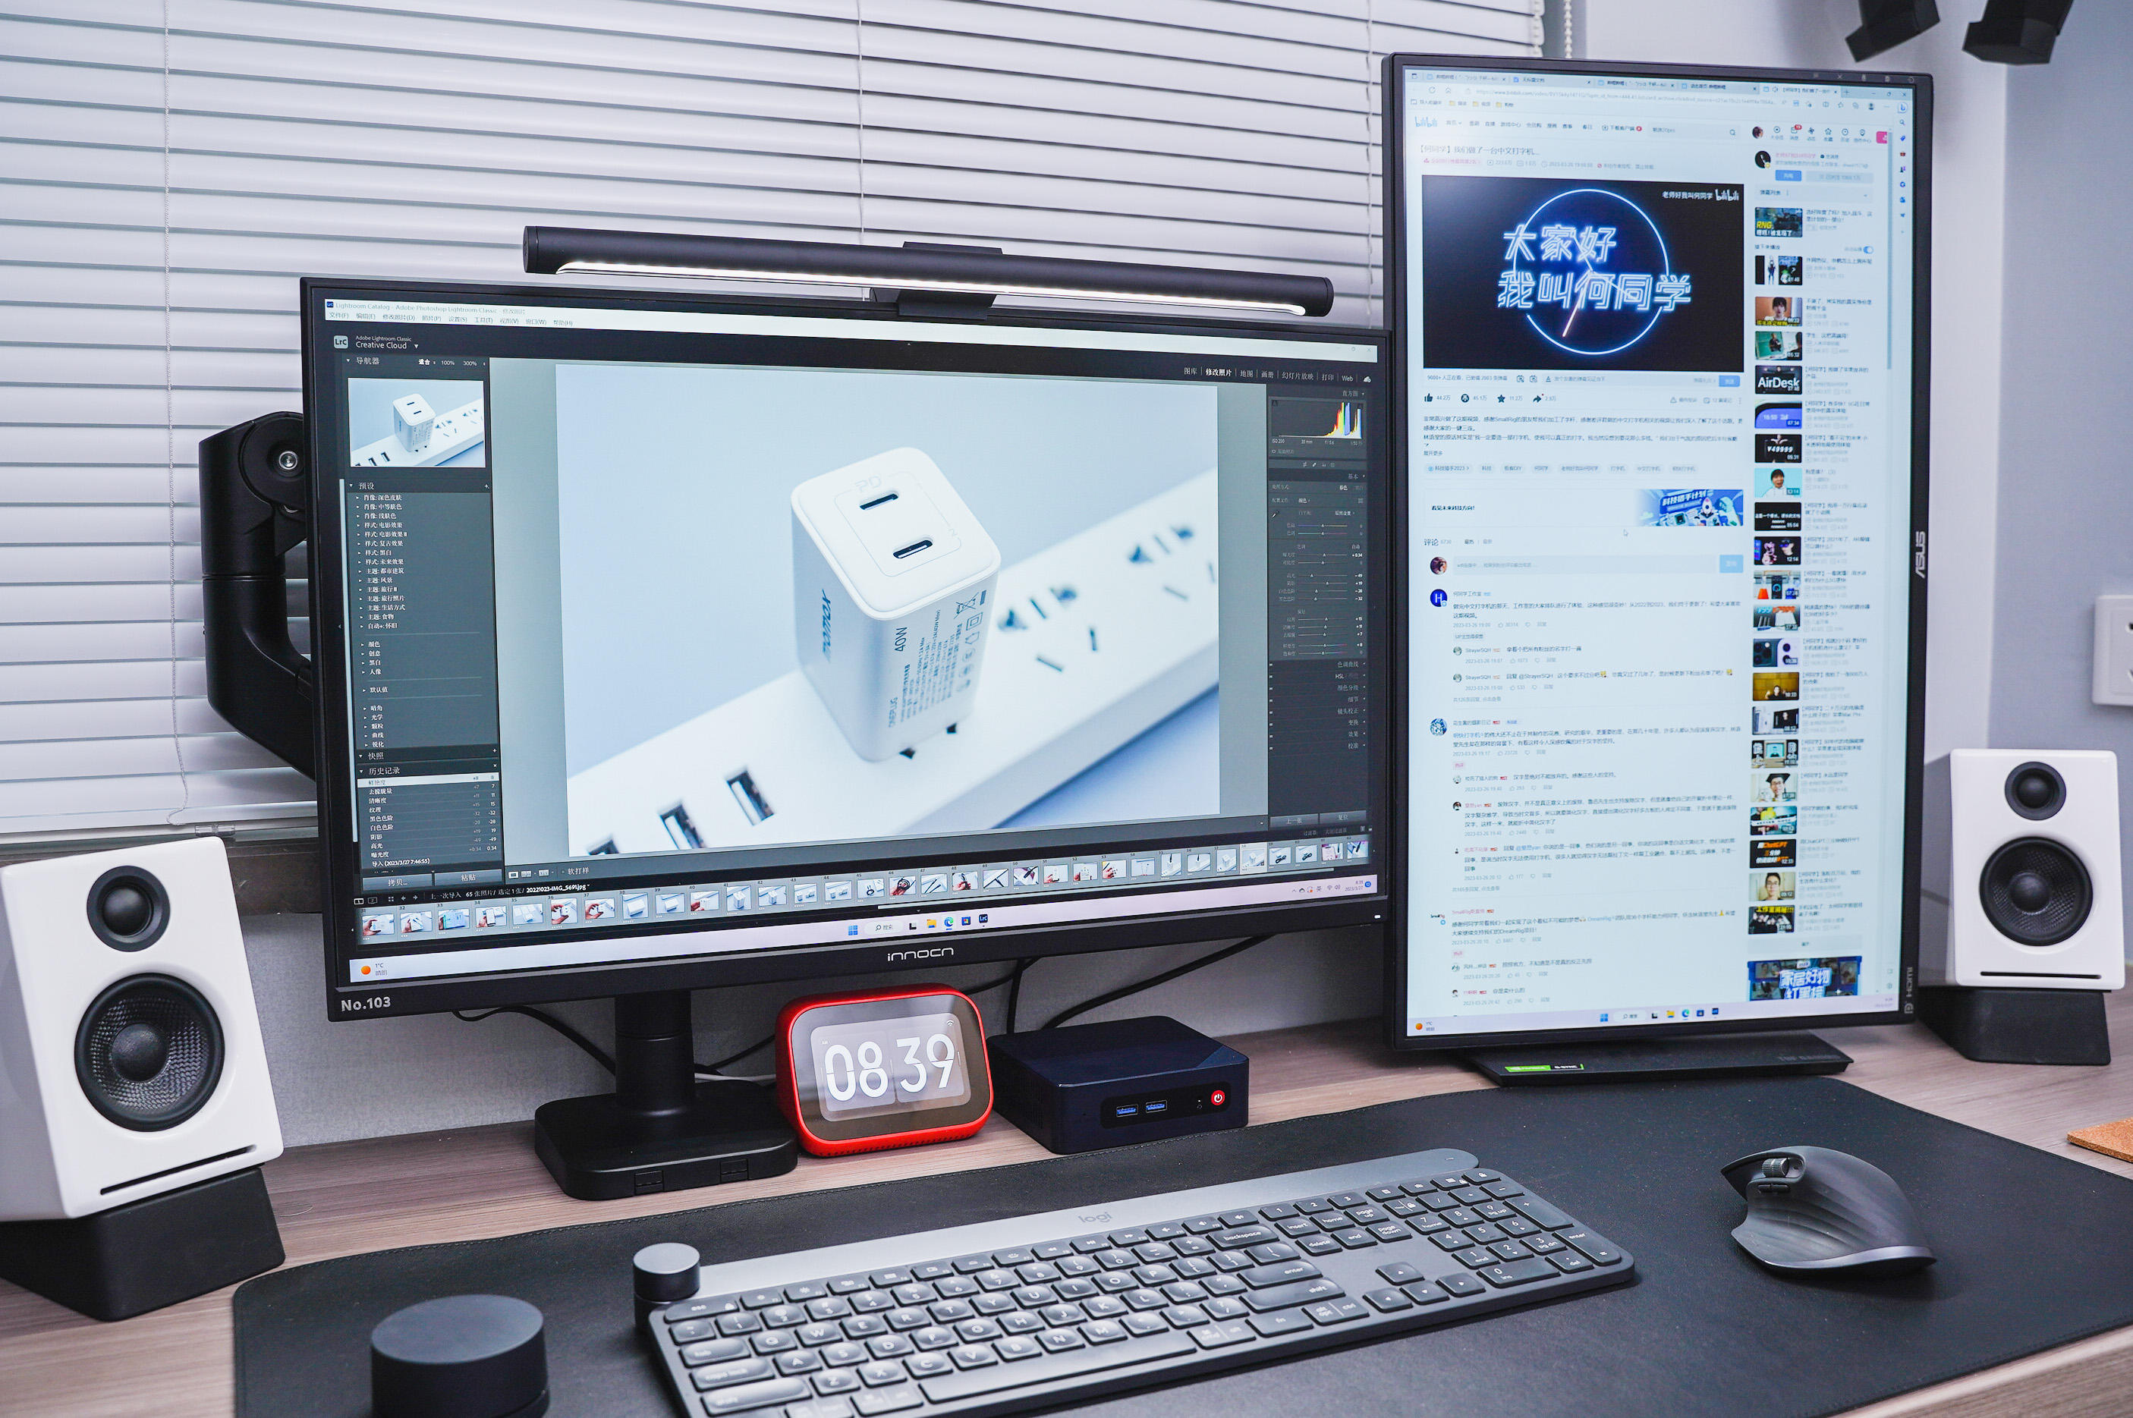Toggle the 变换 panel on/off switch
This screenshot has width=2133, height=1418.
1271,725
